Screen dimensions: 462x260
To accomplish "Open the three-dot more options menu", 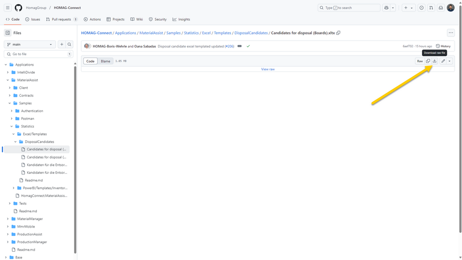I will click(451, 33).
